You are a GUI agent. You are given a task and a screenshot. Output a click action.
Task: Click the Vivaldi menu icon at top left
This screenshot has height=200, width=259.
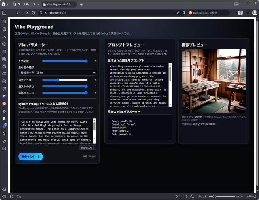pyautogui.click(x=3, y=4)
